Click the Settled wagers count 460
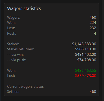This screenshot has width=104, height=101. [x=93, y=92]
